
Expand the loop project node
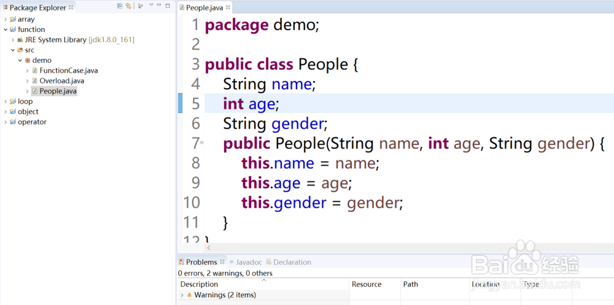pyautogui.click(x=5, y=102)
